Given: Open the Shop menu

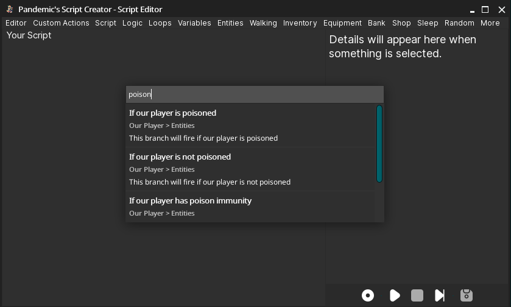Looking at the screenshot, I should [x=401, y=23].
